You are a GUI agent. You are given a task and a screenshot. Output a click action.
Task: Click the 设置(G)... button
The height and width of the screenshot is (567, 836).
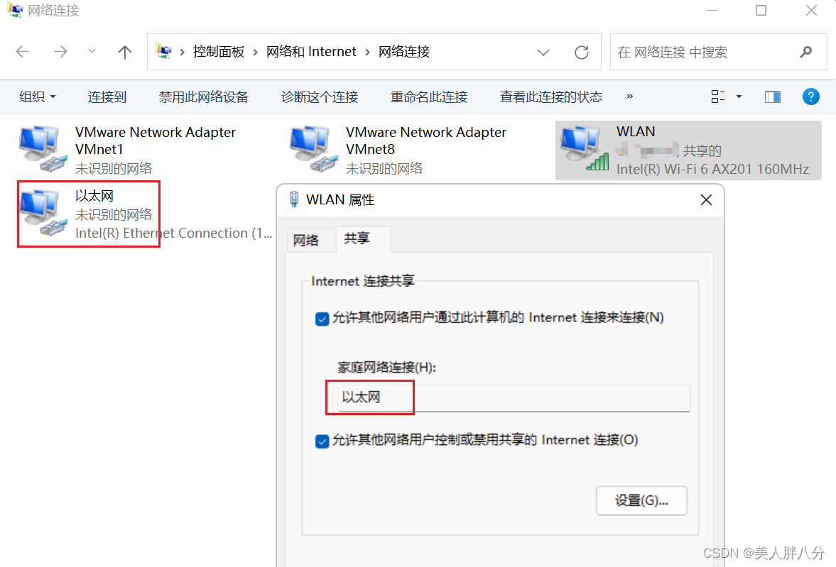(641, 500)
